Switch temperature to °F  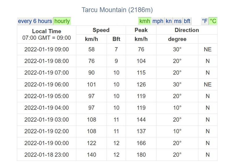205,21
